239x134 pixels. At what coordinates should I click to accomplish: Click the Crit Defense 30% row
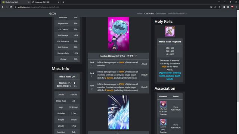(x=67, y=47)
